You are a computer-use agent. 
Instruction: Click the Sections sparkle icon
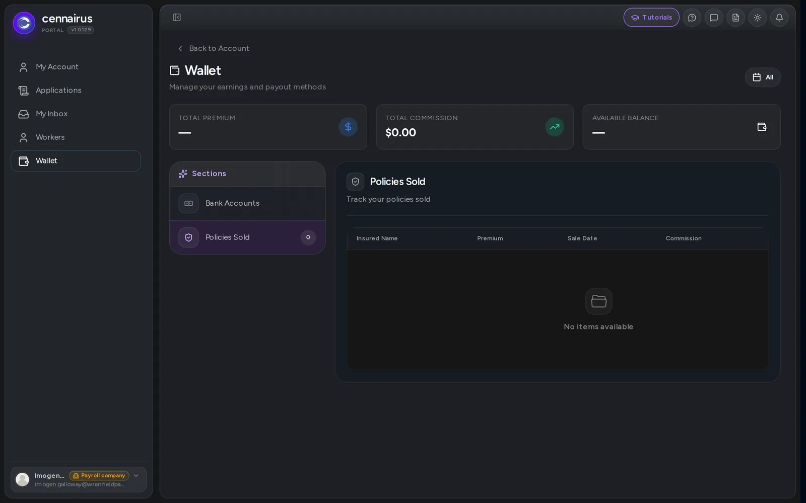[183, 174]
